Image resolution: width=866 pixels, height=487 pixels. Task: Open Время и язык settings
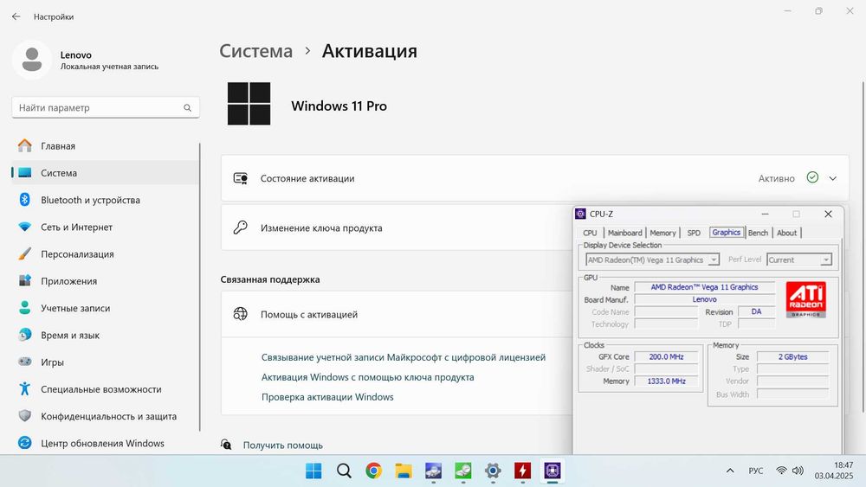105,335
